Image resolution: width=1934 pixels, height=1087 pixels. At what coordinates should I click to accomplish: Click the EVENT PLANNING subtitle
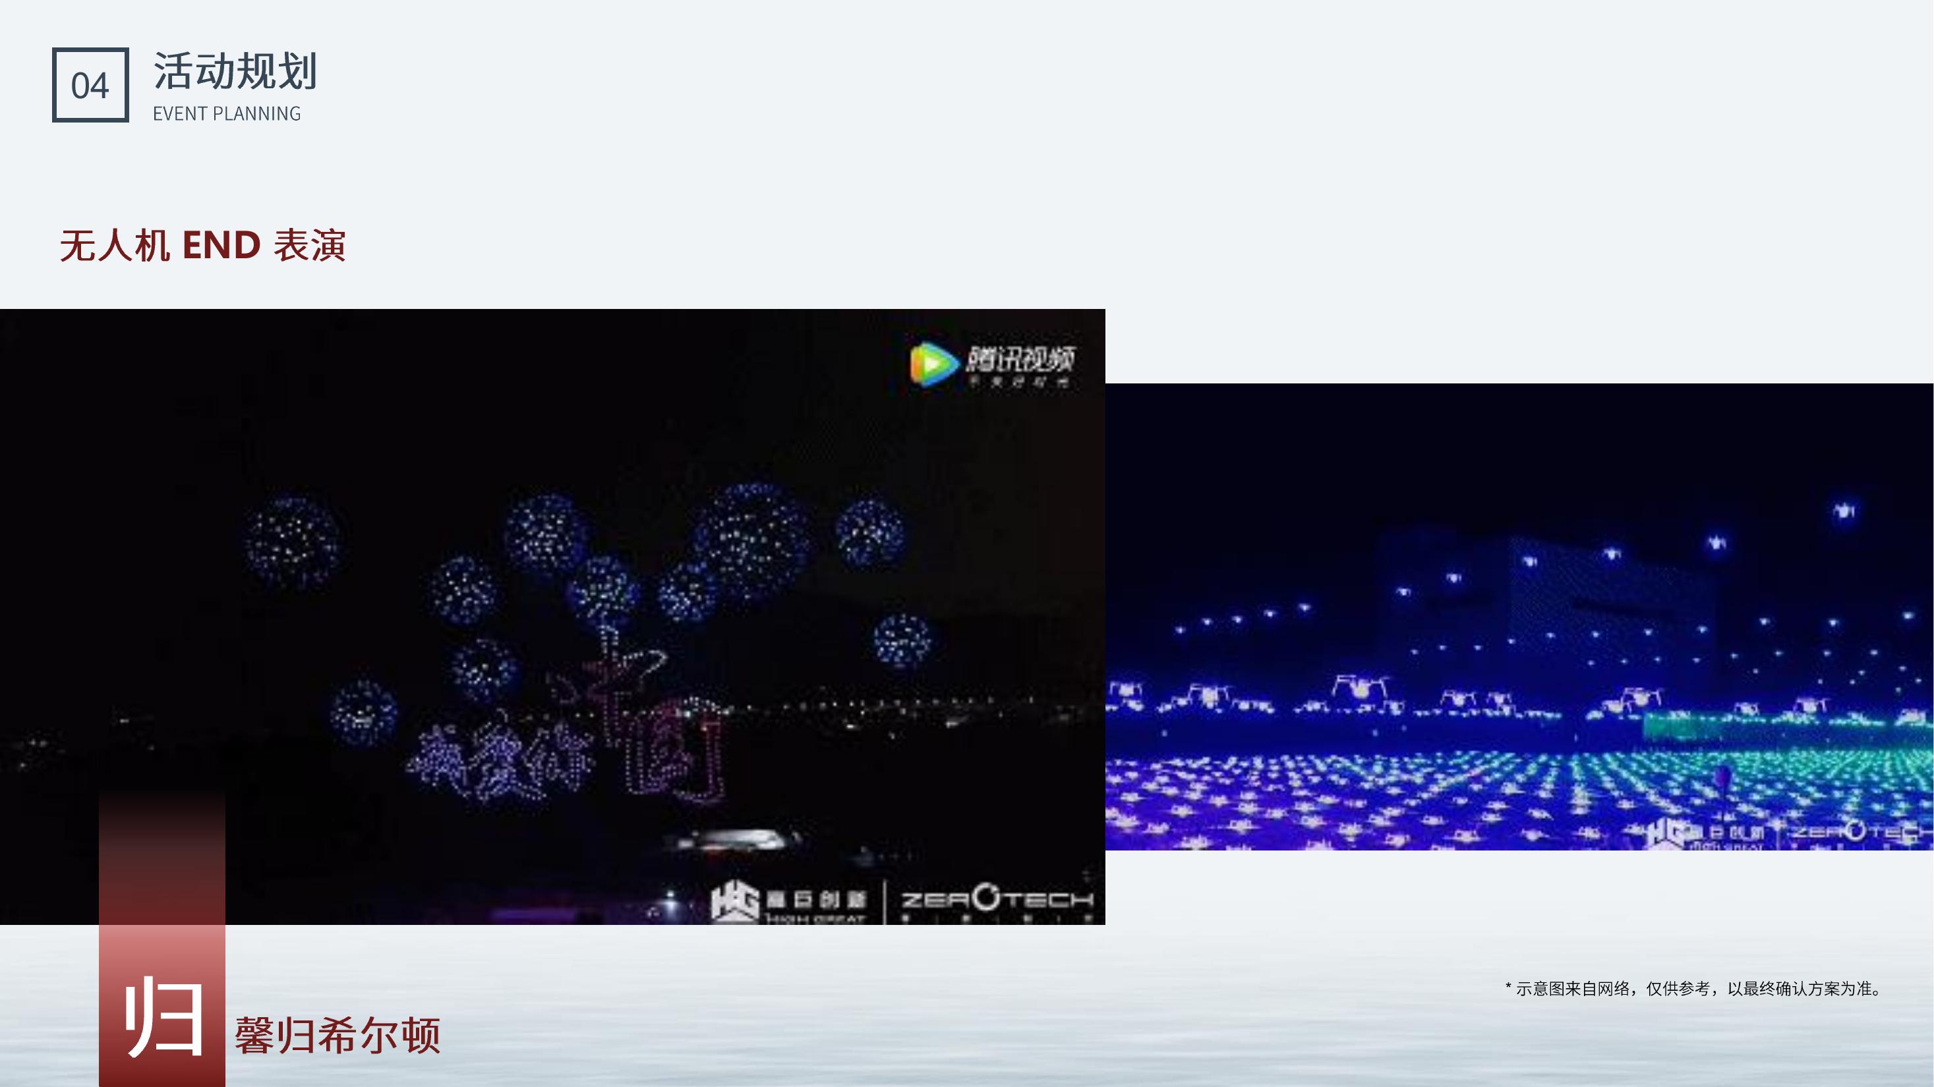coord(227,113)
